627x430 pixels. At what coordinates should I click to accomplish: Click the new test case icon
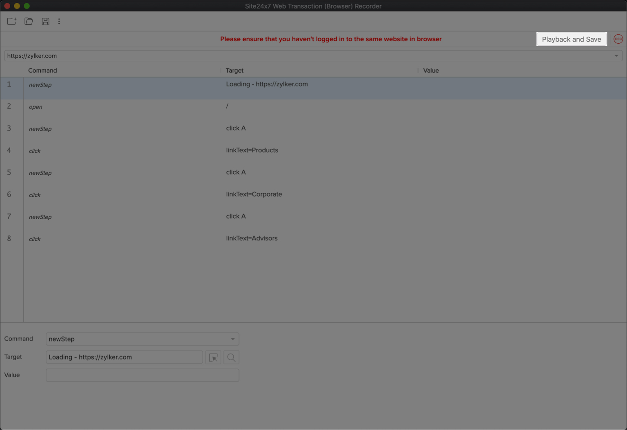click(11, 21)
